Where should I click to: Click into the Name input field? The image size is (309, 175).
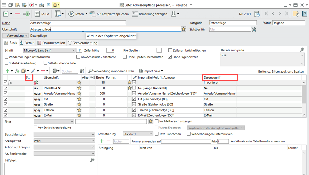[77, 23]
